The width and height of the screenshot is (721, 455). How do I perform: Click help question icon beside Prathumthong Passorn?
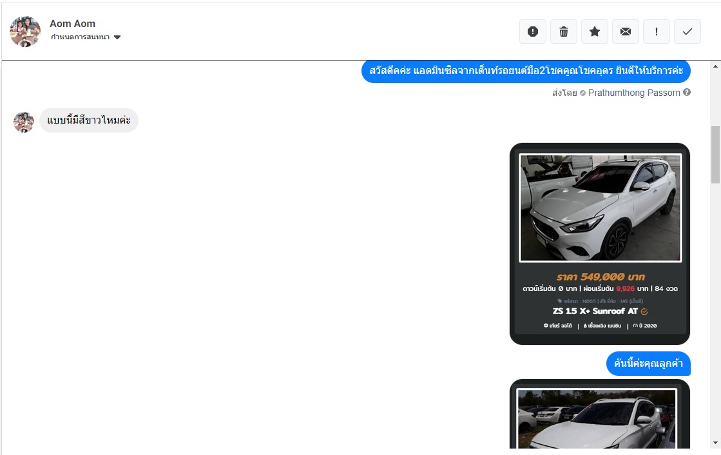686,92
